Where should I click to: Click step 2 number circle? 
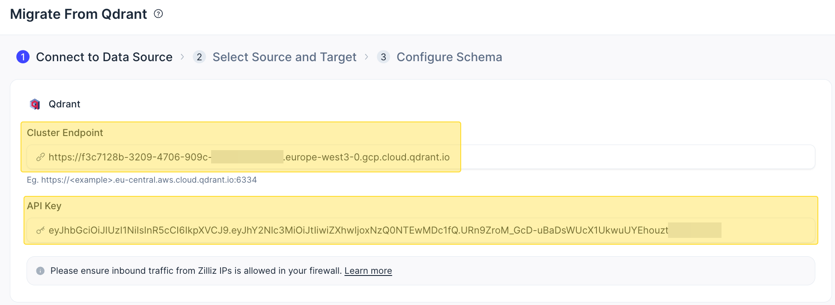pyautogui.click(x=199, y=57)
